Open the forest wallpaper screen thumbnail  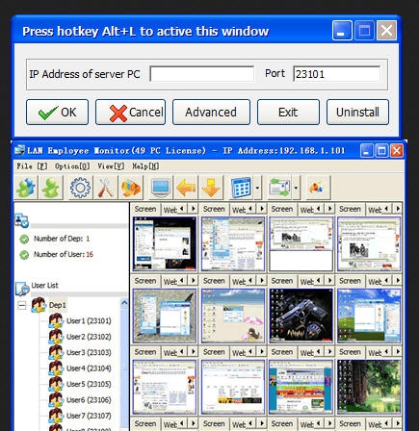tap(369, 387)
